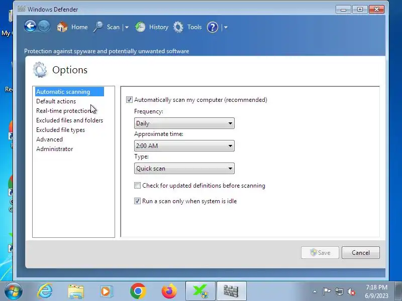The width and height of the screenshot is (402, 301).
Task: Open the History clock icon
Action: 140,27
